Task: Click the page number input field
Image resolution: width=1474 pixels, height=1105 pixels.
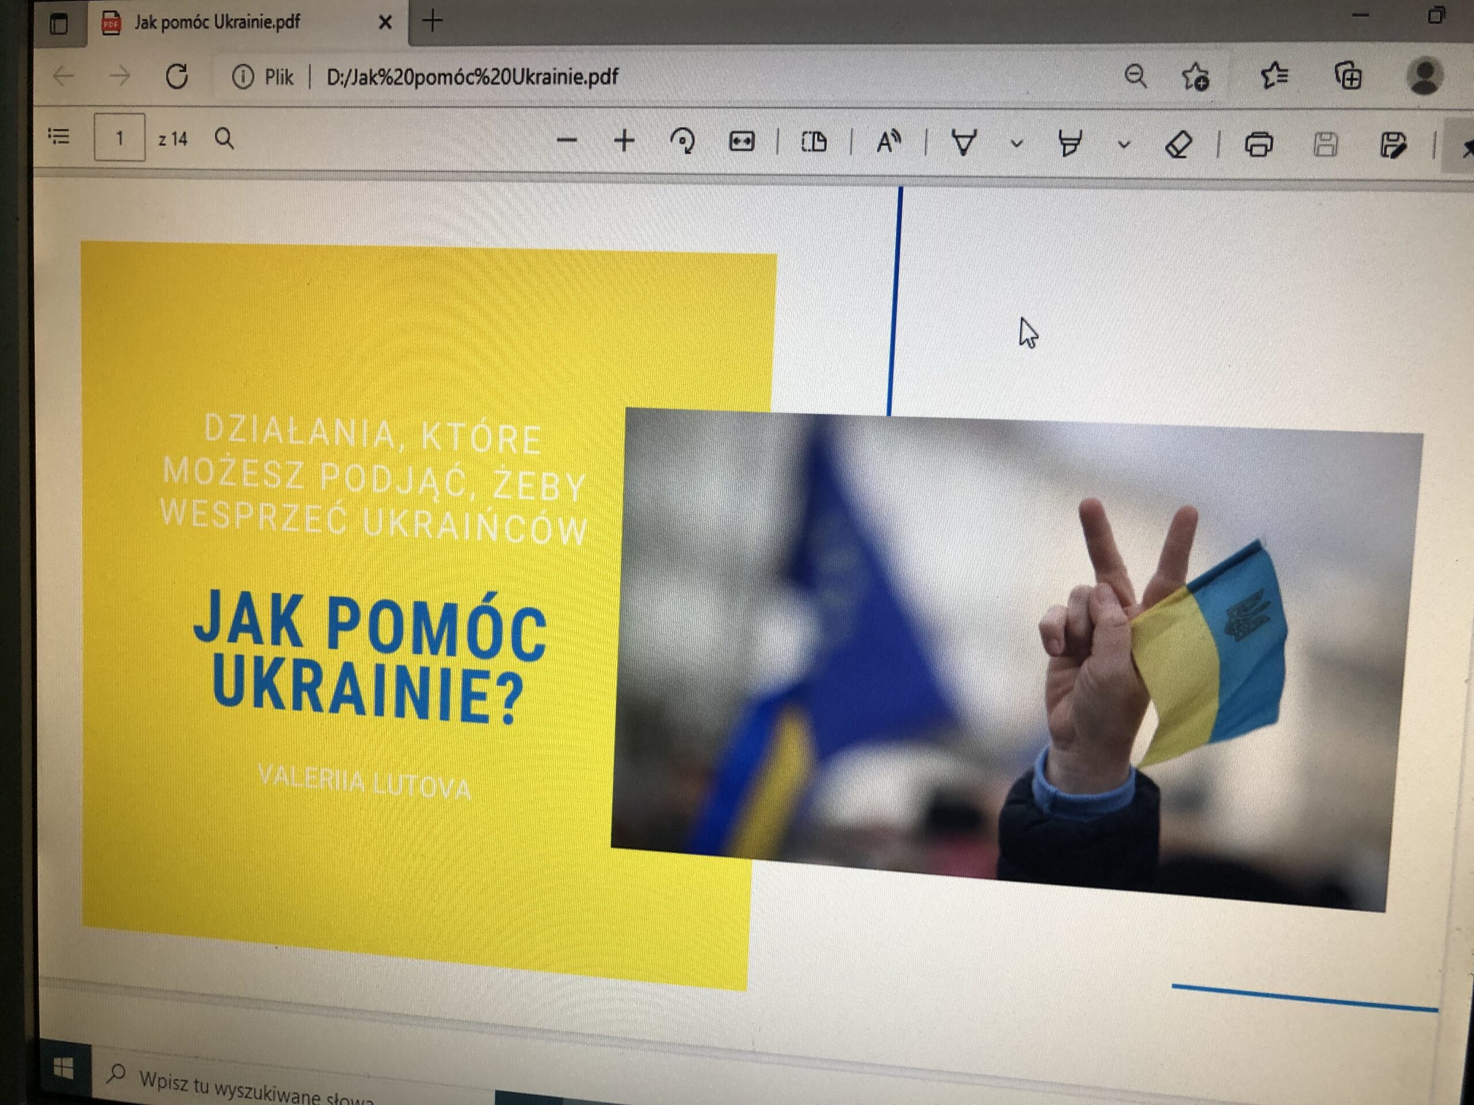Action: [x=119, y=138]
